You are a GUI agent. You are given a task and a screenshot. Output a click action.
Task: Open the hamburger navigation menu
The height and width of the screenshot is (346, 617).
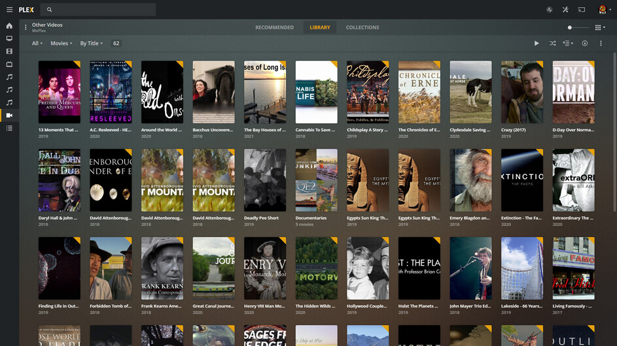[9, 9]
